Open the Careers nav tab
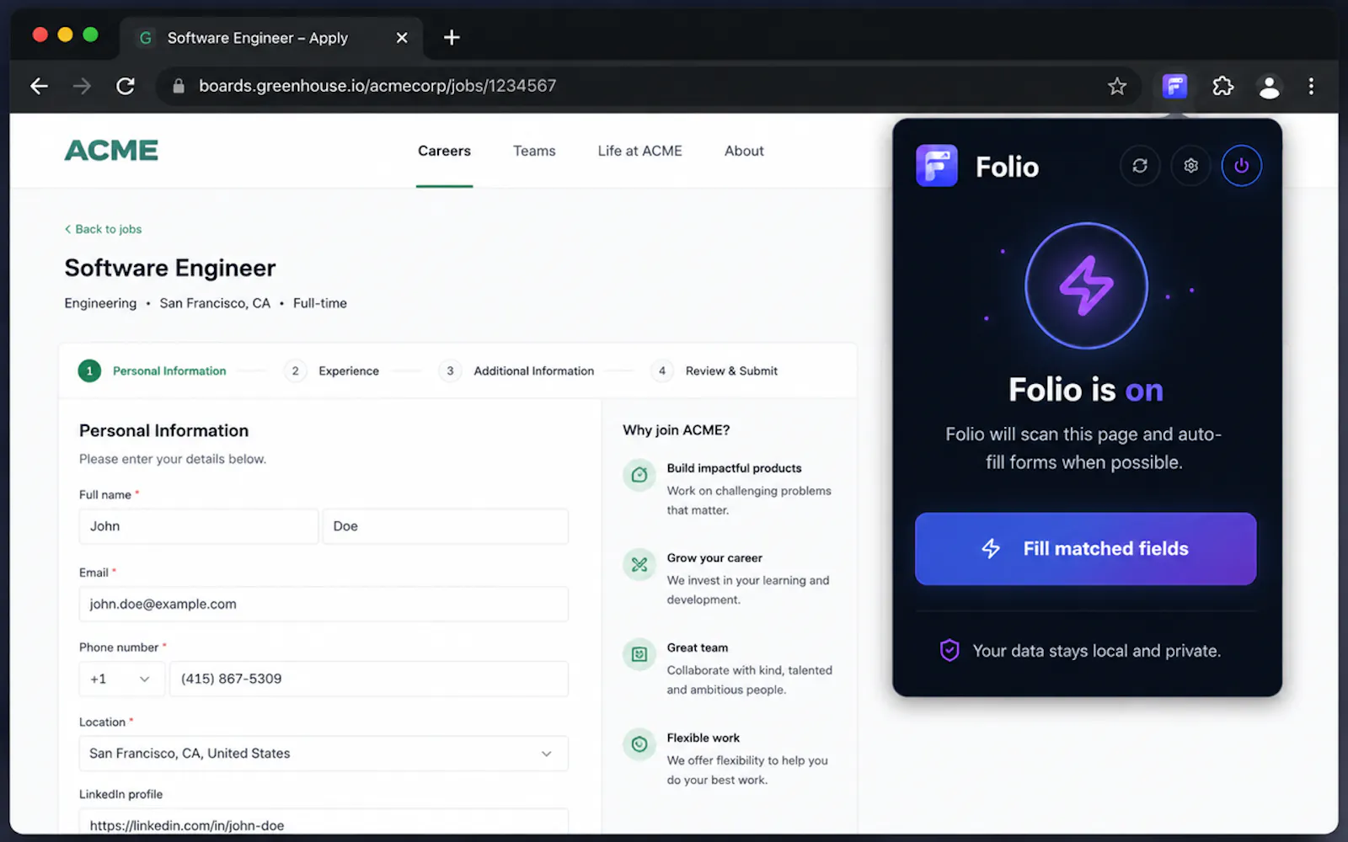The image size is (1348, 842). click(x=444, y=151)
